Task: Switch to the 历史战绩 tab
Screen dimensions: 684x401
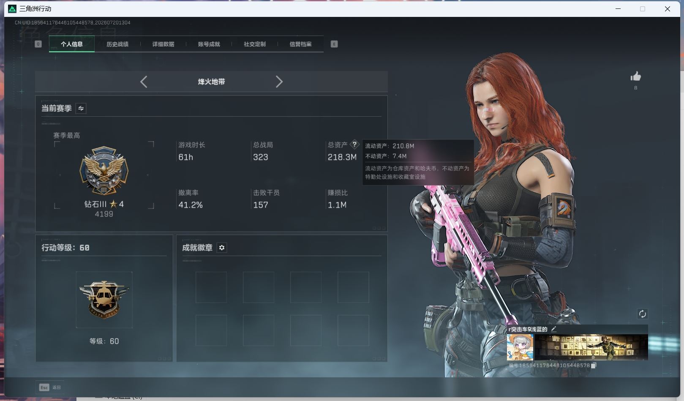Action: (x=117, y=44)
